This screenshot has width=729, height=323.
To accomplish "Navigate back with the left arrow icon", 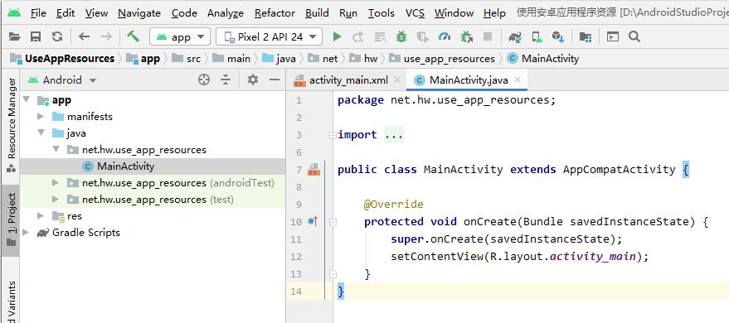I will click(x=84, y=36).
